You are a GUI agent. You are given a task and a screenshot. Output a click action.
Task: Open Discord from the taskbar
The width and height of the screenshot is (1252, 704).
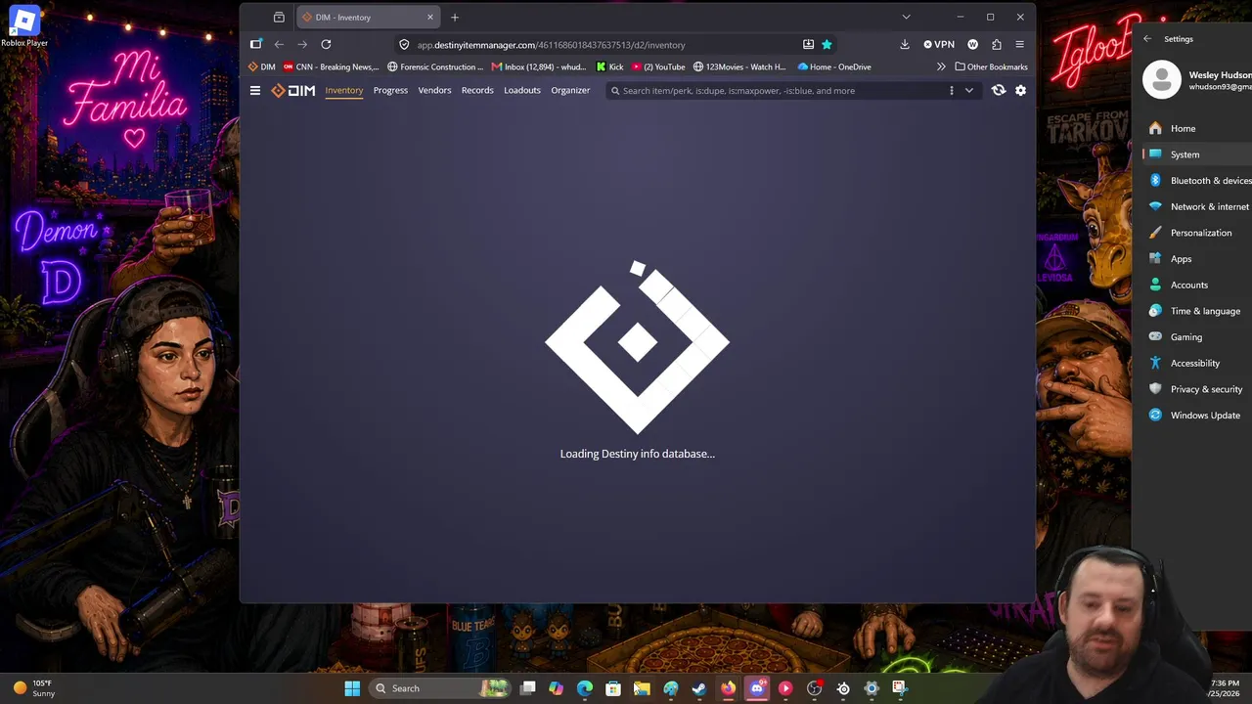tap(757, 688)
